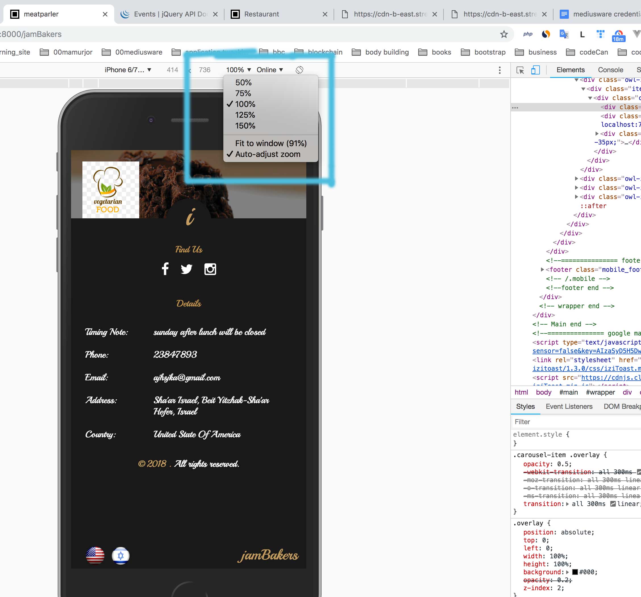Open the Twitter icon under Find Us
641x597 pixels.
(186, 269)
